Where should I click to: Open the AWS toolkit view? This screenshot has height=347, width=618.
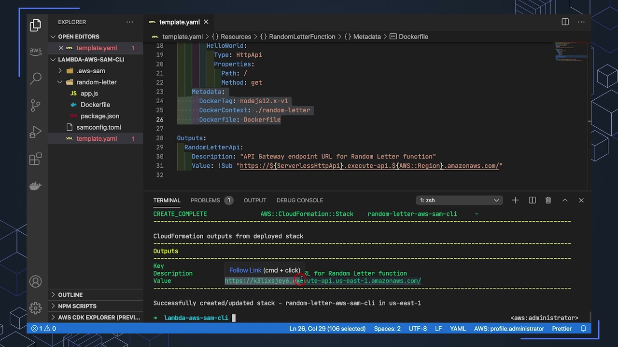[35, 51]
